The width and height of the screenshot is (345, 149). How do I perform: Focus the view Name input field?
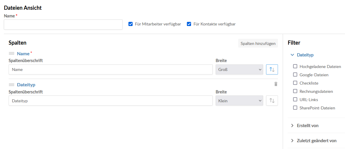pos(63,25)
